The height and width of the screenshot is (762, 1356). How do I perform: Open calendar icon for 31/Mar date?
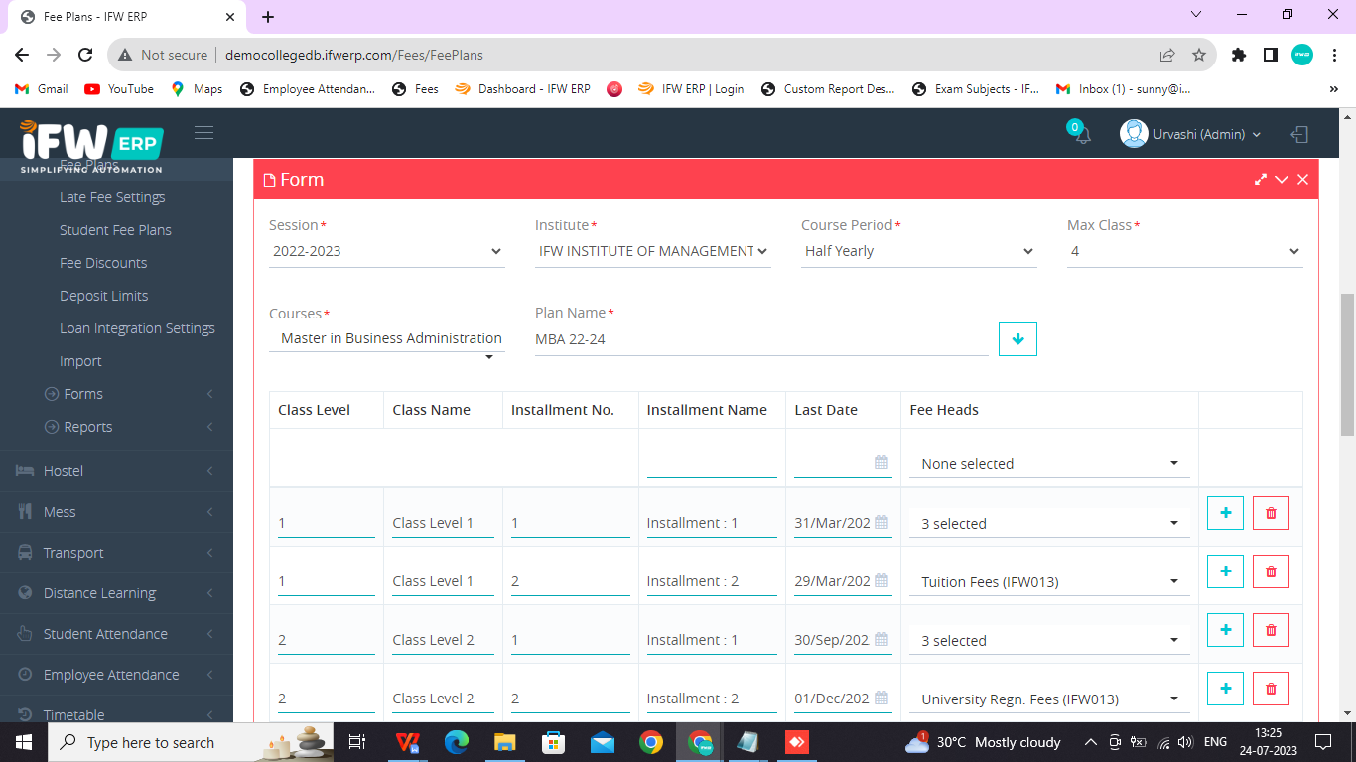881,522
